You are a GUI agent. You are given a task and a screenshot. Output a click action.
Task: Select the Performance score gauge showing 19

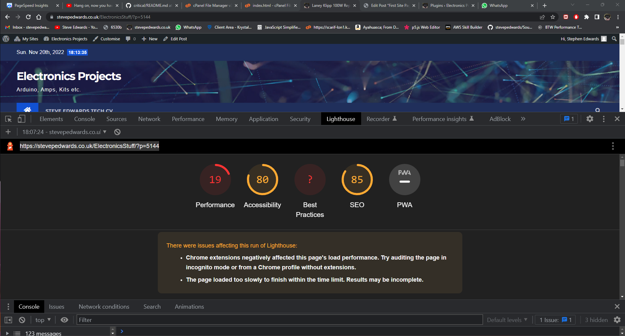pyautogui.click(x=215, y=180)
